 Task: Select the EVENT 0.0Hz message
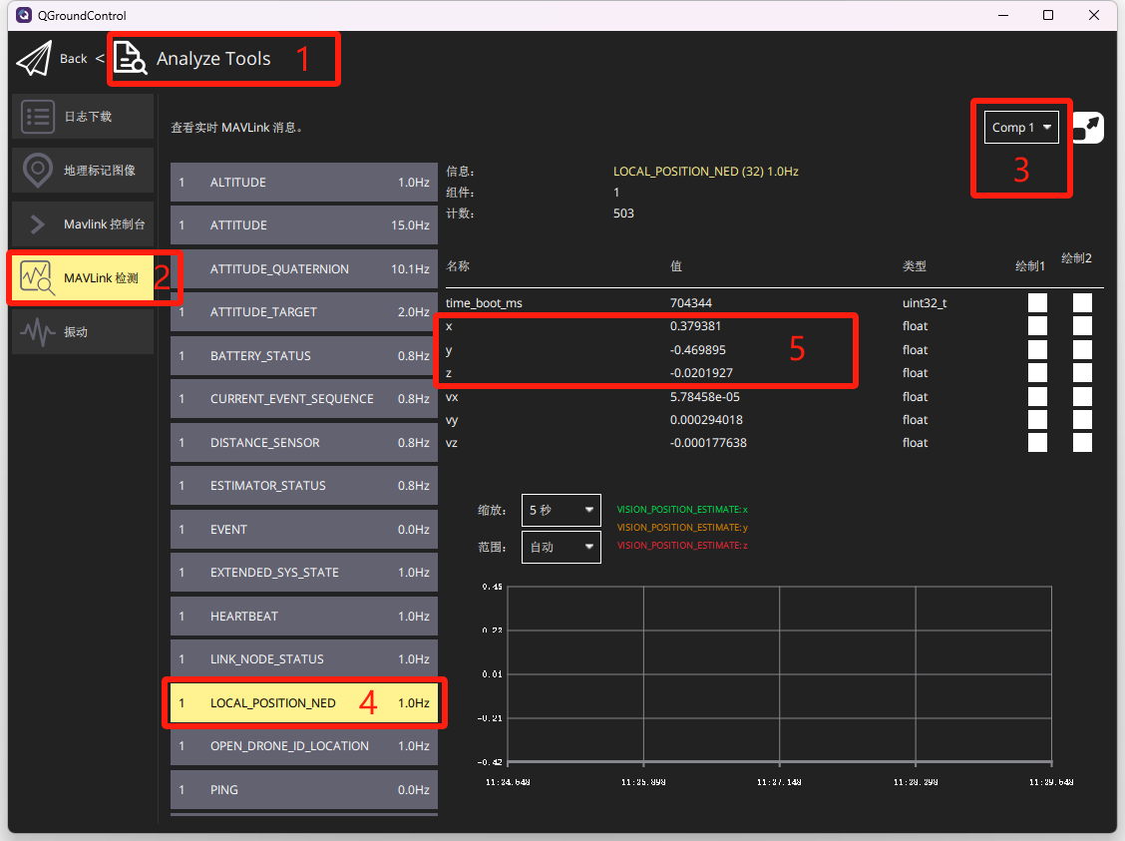[303, 530]
